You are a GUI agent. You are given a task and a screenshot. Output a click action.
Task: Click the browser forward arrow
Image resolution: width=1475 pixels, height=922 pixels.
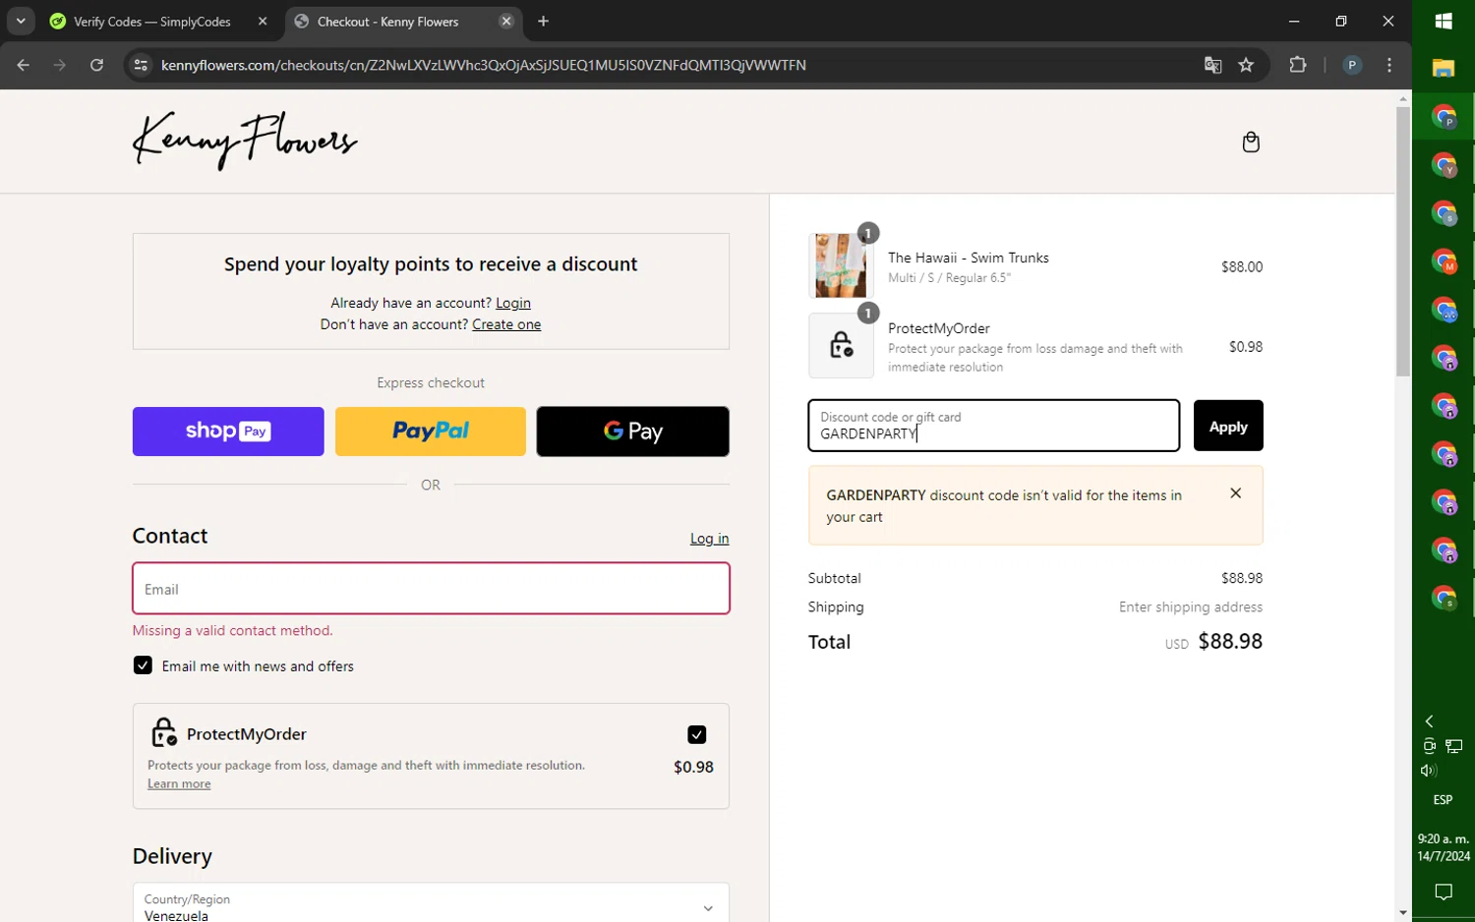(60, 65)
